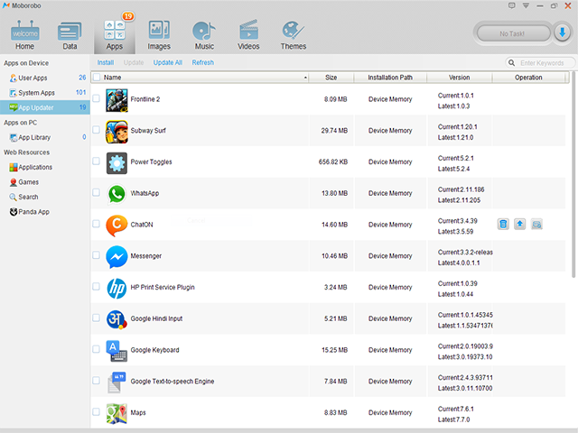Check the HP Print Service Plugin checkbox

(x=97, y=286)
